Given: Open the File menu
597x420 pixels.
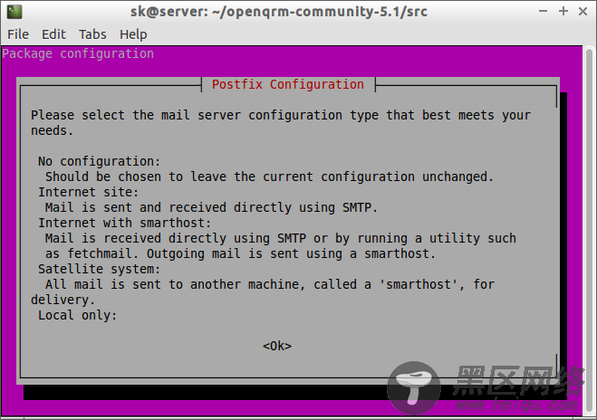Looking at the screenshot, I should coord(18,34).
